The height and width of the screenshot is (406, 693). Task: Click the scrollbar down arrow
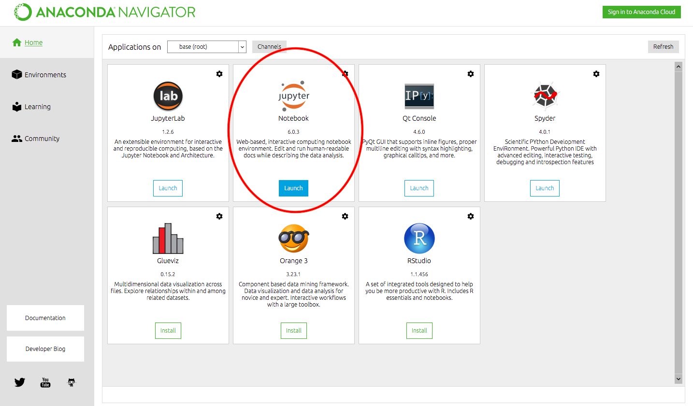[x=679, y=379]
